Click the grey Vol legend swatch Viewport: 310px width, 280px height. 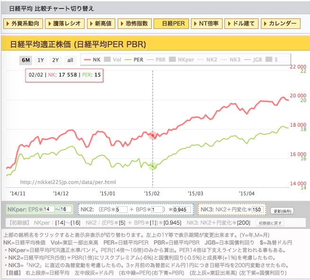pos(107,60)
